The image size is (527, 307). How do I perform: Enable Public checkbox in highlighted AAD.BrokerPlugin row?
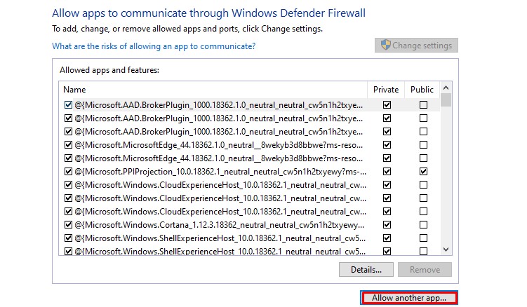point(423,105)
